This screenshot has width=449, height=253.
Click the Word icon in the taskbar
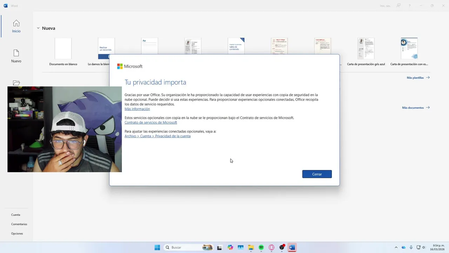[292, 247]
